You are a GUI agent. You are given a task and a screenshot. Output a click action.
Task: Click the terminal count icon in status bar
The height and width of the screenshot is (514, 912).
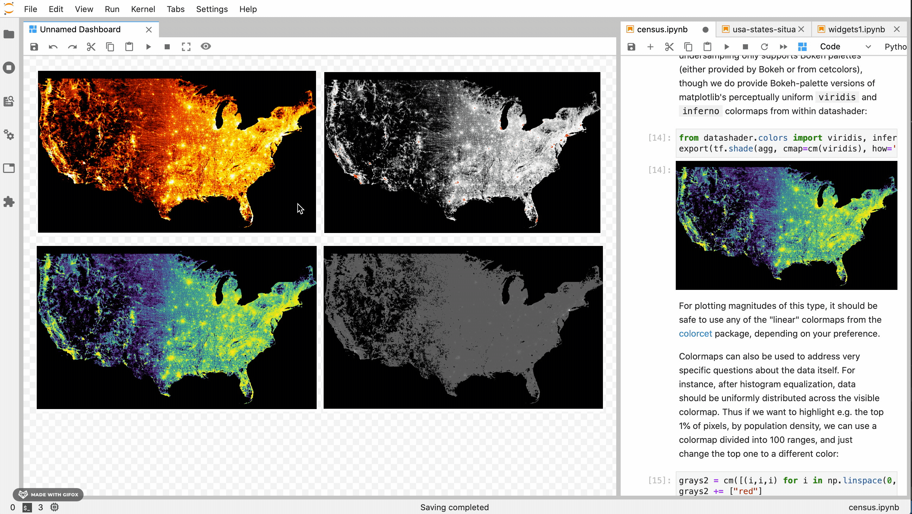click(x=27, y=508)
